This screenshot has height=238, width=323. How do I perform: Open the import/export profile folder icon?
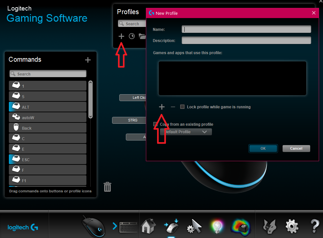pos(142,36)
